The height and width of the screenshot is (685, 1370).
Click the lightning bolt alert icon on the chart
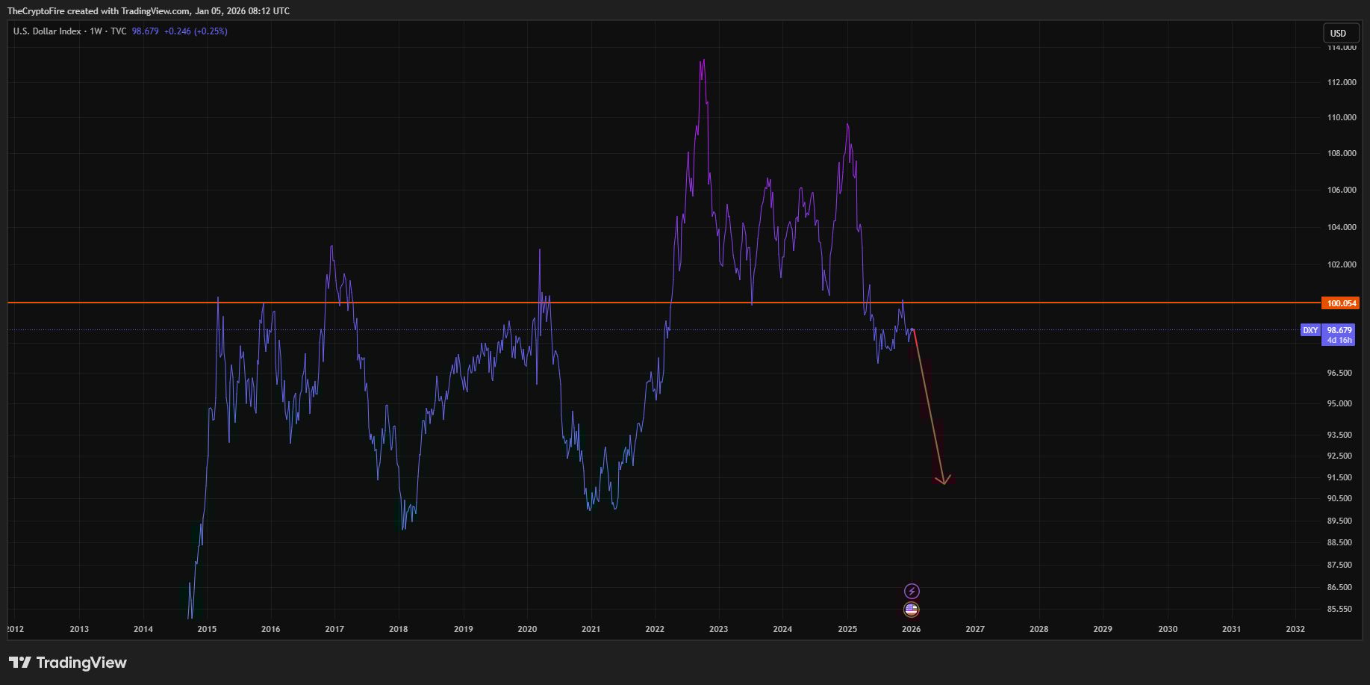pos(912,590)
